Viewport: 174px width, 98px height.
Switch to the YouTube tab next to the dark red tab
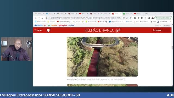pyautogui.click(x=83, y=14)
